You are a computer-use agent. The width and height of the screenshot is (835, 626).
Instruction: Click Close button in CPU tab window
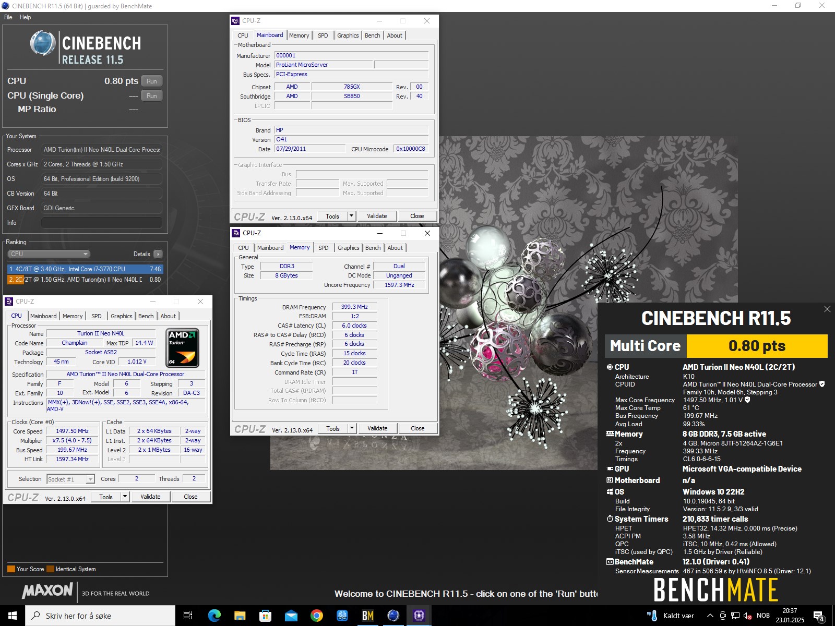pyautogui.click(x=190, y=497)
